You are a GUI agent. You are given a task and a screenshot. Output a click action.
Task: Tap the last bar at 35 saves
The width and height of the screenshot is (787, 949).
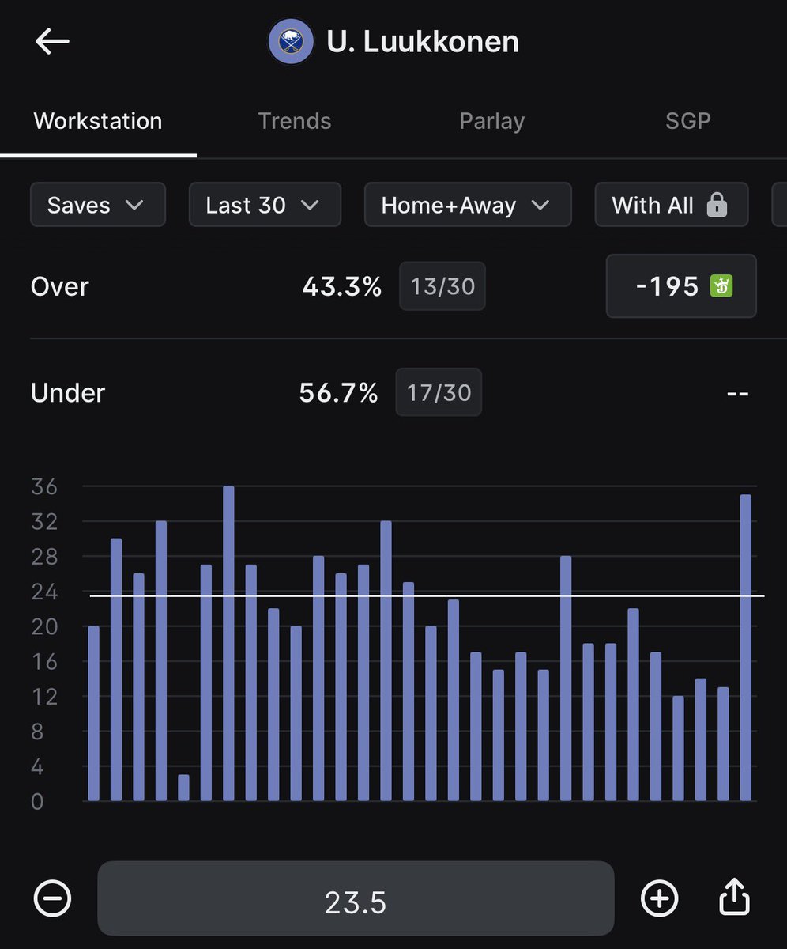pos(746,648)
